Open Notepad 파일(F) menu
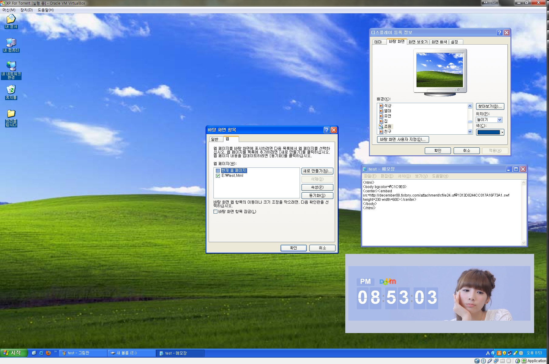 (370, 176)
